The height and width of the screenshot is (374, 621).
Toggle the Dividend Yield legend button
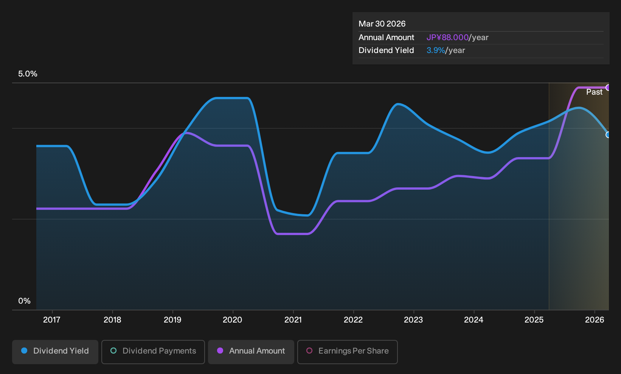pyautogui.click(x=55, y=352)
